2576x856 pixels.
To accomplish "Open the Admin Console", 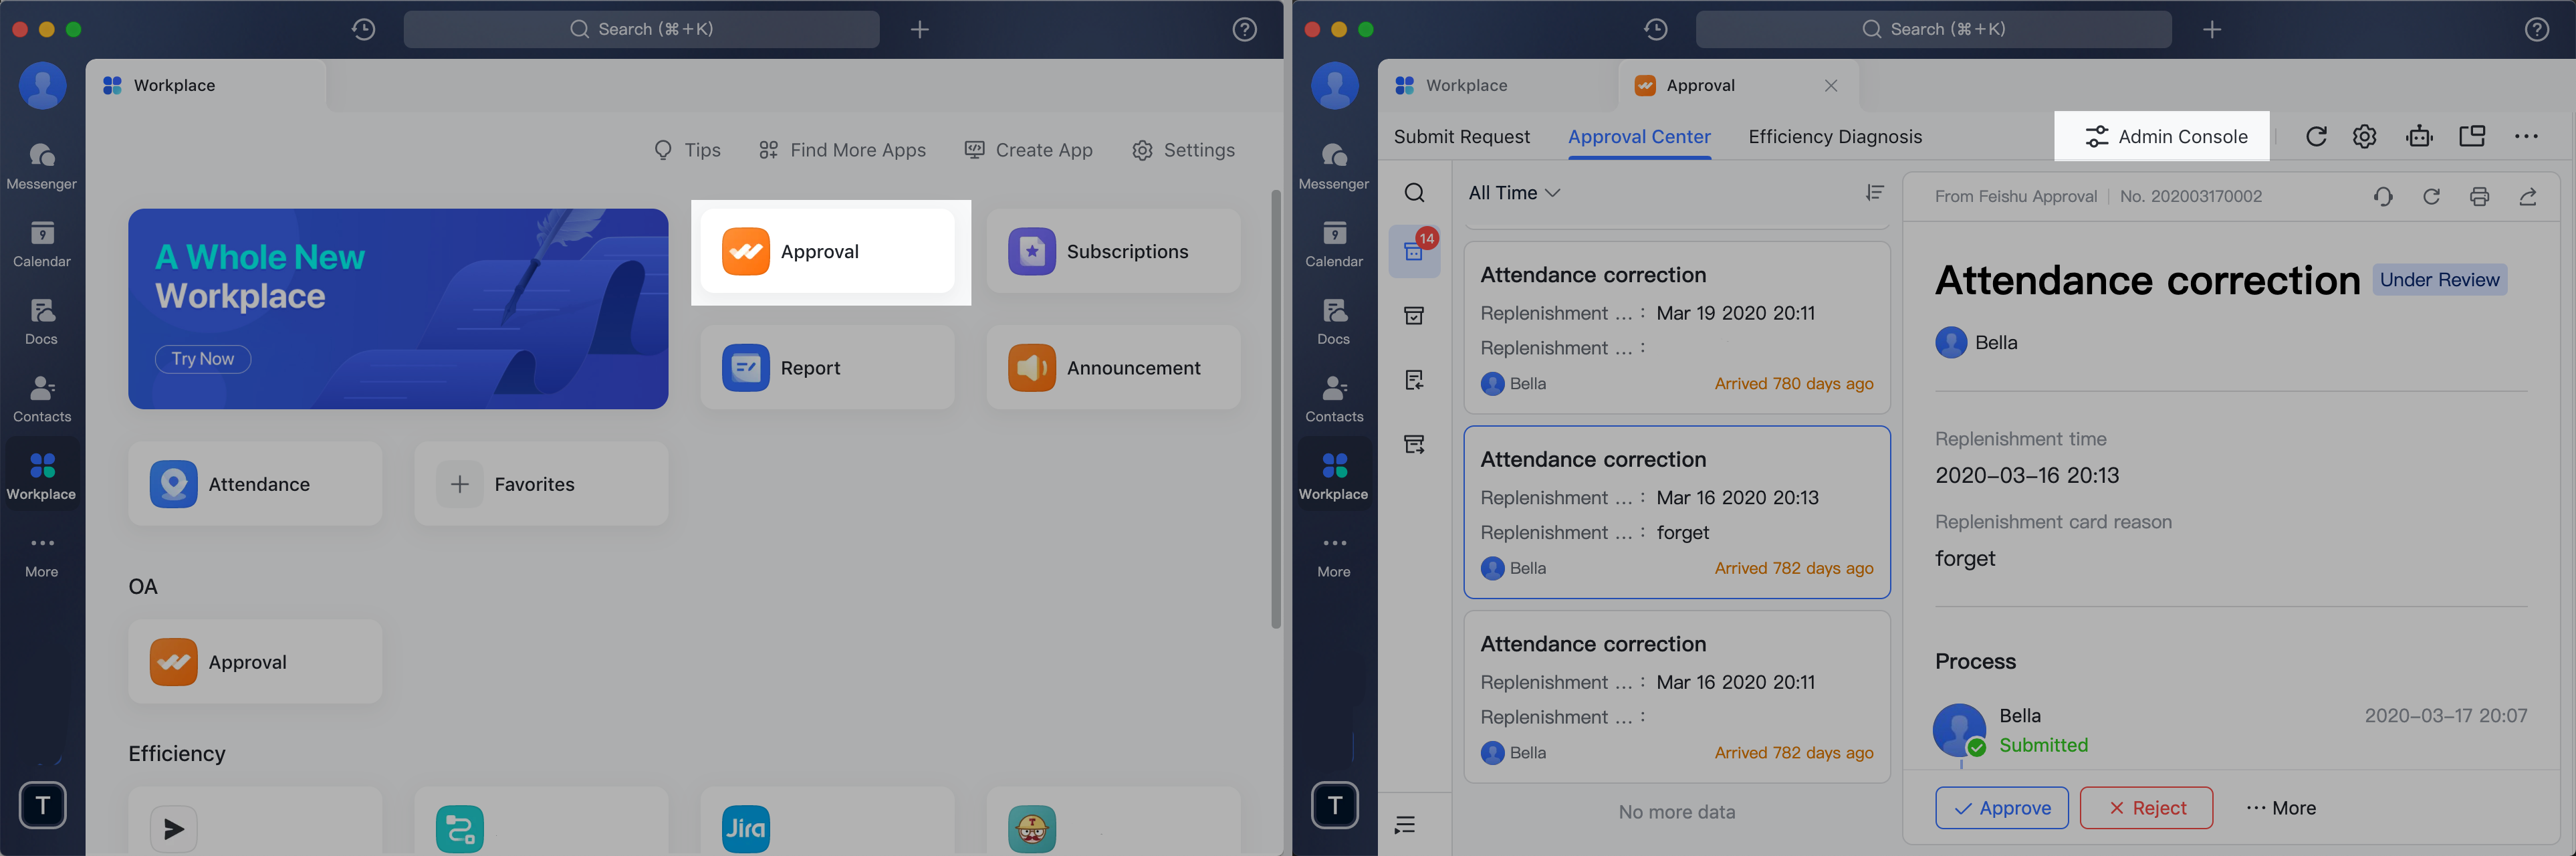I will (x=2162, y=136).
